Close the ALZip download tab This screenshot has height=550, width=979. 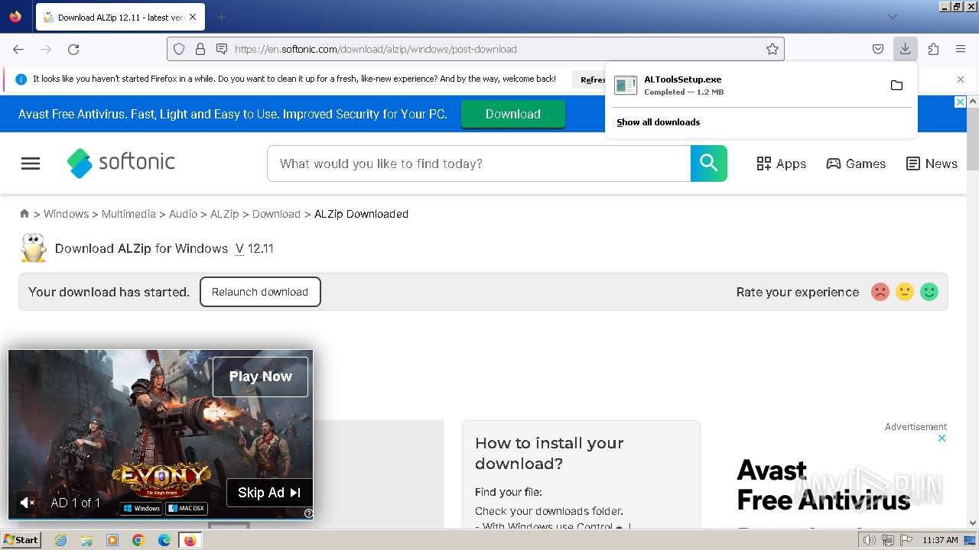[192, 17]
